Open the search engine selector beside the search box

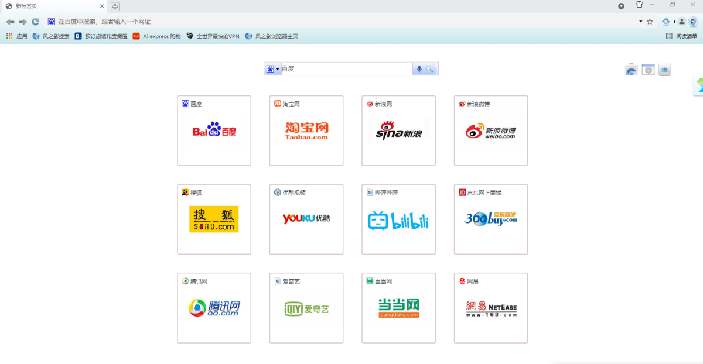pyautogui.click(x=272, y=68)
